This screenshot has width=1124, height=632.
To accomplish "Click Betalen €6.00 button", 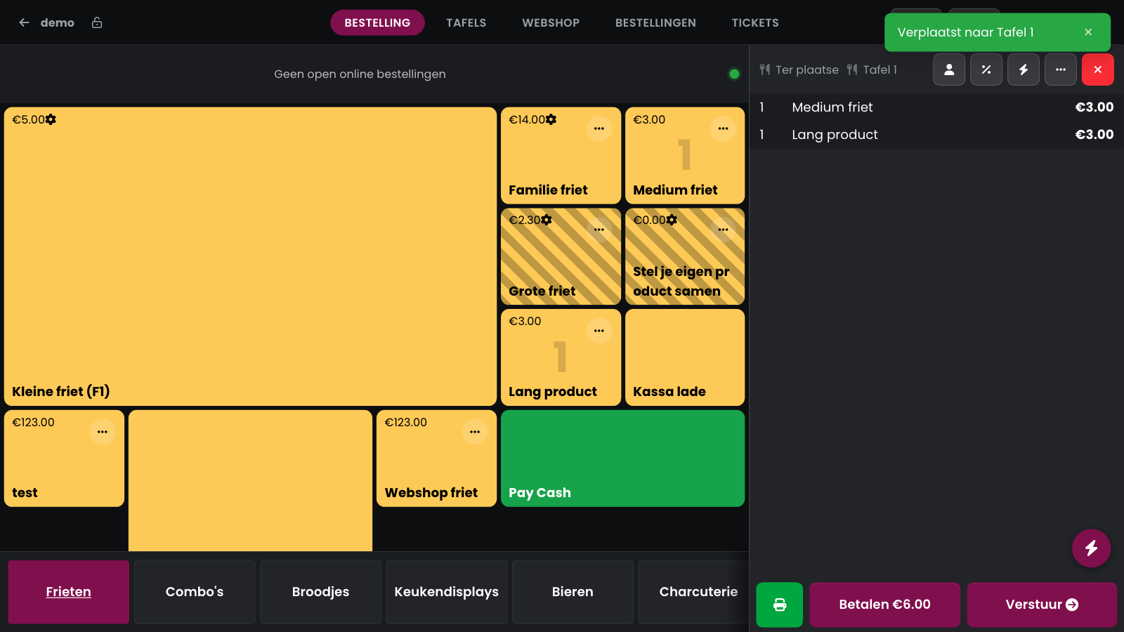I will click(884, 605).
